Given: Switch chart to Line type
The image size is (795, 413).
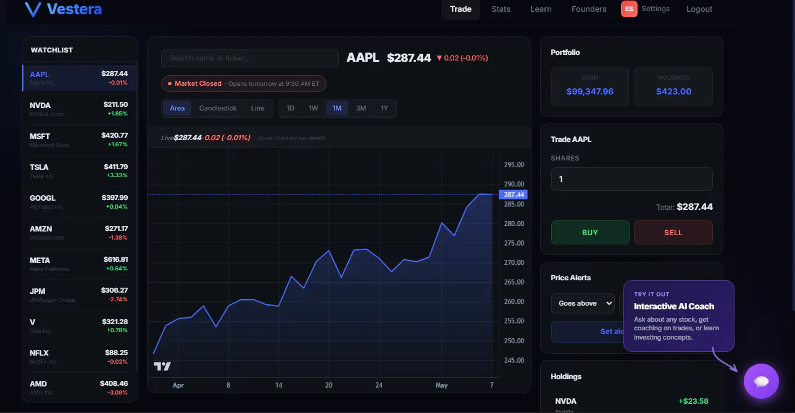Looking at the screenshot, I should click(x=257, y=108).
